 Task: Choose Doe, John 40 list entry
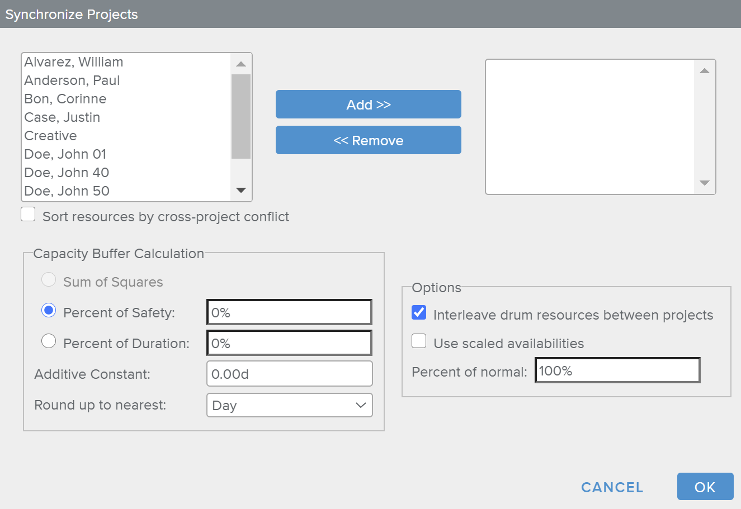67,173
